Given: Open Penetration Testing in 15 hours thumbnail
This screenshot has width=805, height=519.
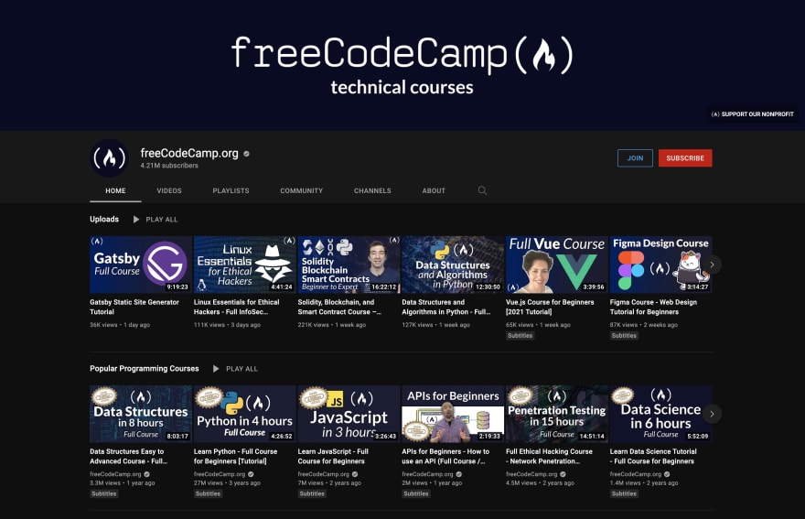Looking at the screenshot, I should pos(557,414).
